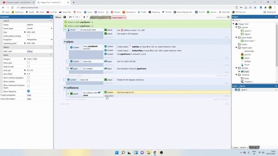Expand the Size property arrow
The image size is (278, 156).
pyautogui.click(x=25, y=32)
